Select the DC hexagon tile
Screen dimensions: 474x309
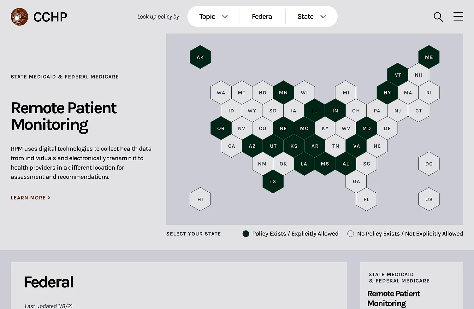click(429, 164)
